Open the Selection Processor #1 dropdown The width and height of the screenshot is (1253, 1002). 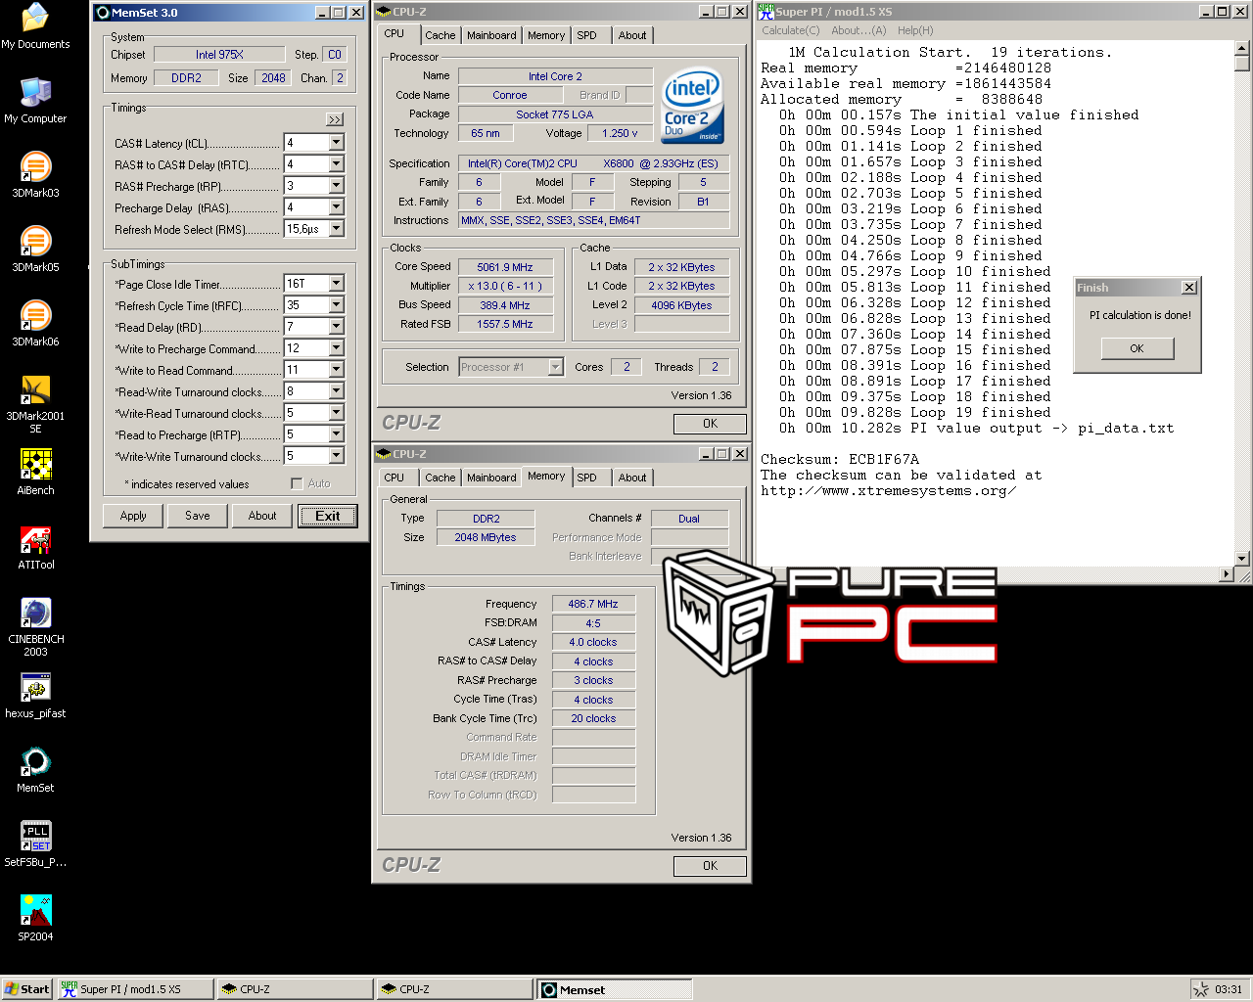coord(556,367)
